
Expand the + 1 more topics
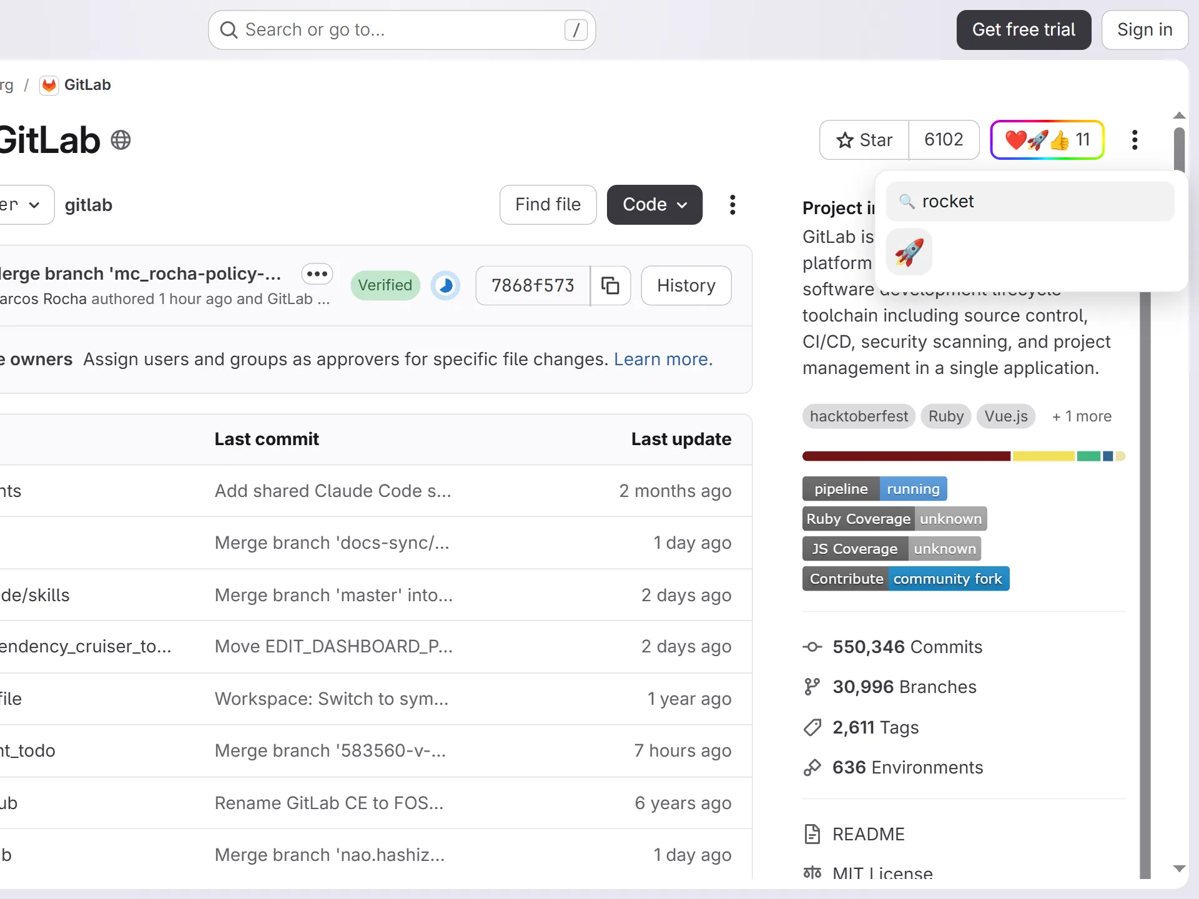[1082, 416]
